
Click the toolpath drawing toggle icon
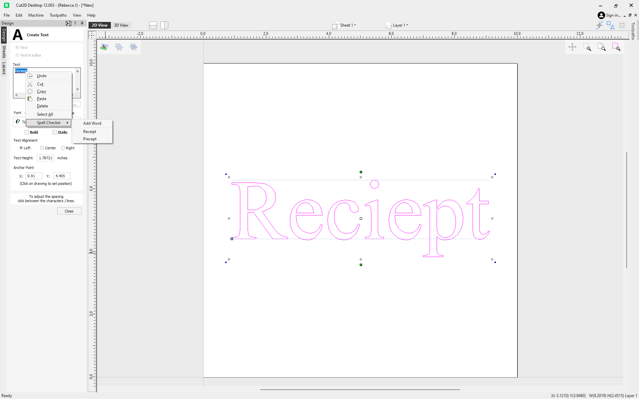(119, 47)
